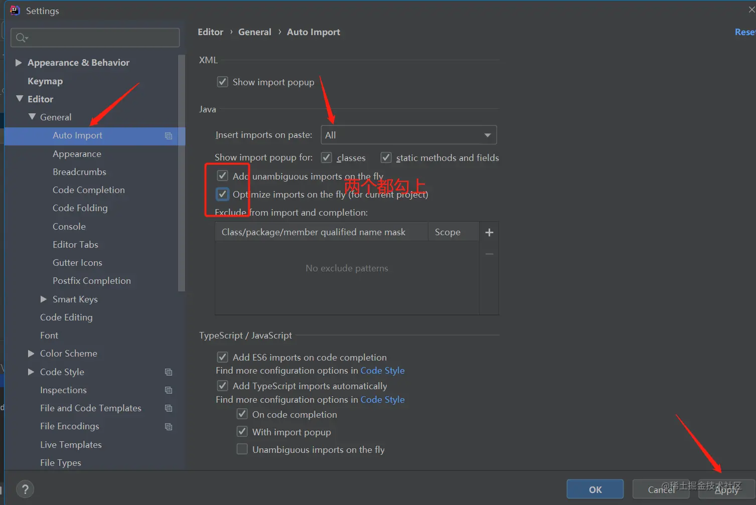This screenshot has height=505, width=756.
Task: Click Editor in the breadcrumb path
Action: pyautogui.click(x=210, y=32)
